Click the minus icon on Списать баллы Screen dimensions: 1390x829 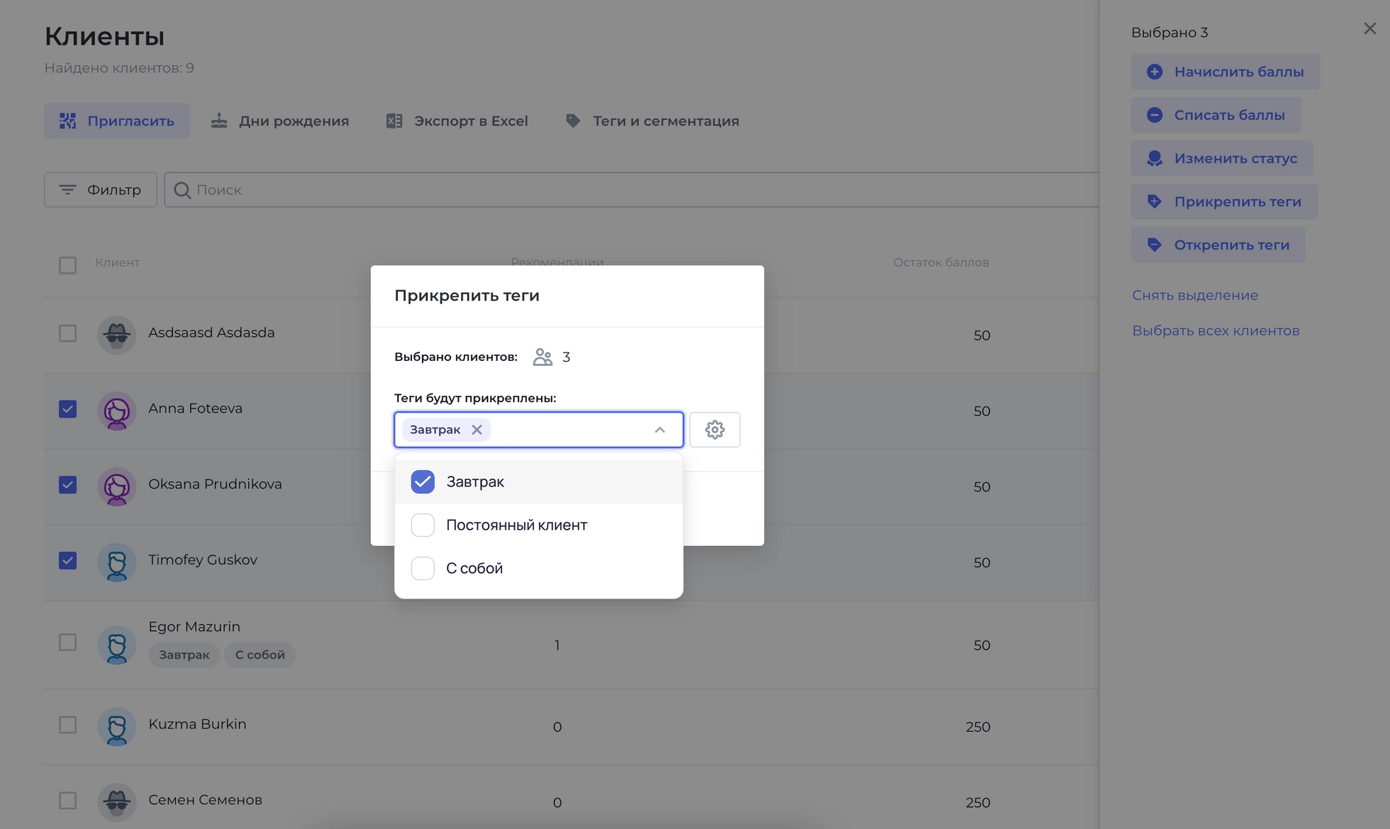[1155, 115]
